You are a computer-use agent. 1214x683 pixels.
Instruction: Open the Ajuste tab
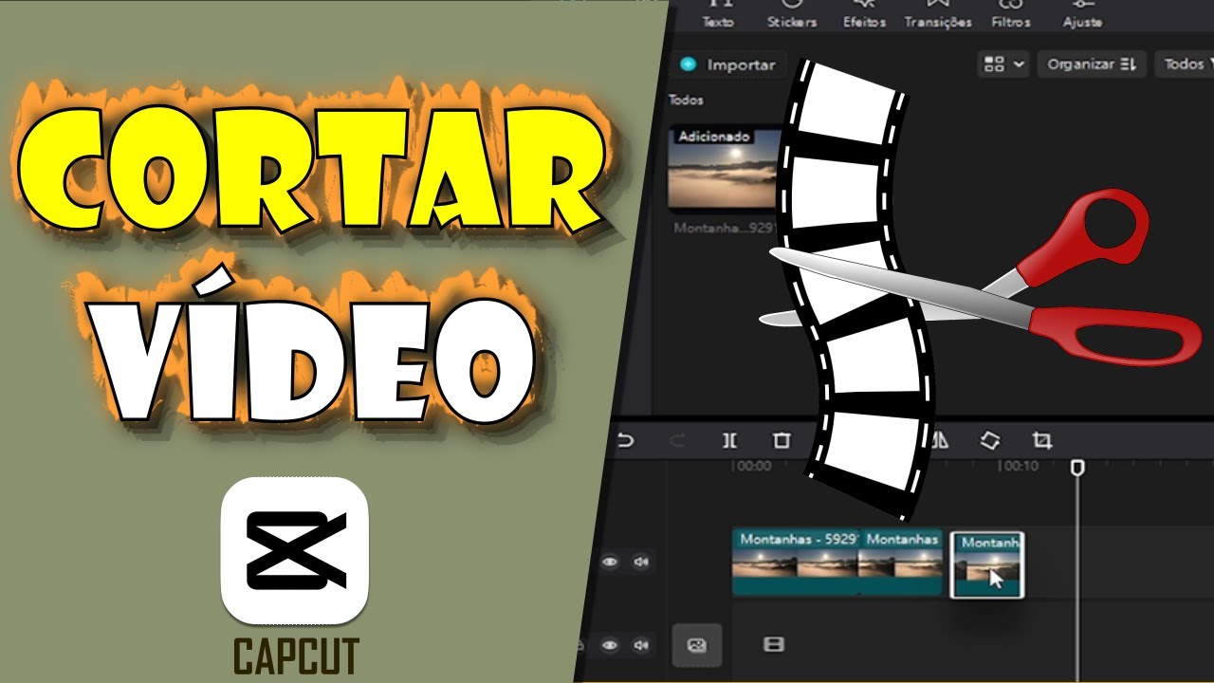pos(1082,14)
